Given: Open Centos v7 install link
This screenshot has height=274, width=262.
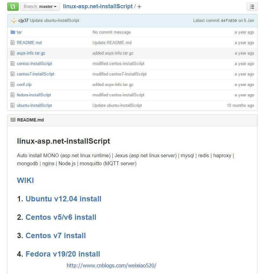Looking at the screenshot, I should click(x=56, y=236).
